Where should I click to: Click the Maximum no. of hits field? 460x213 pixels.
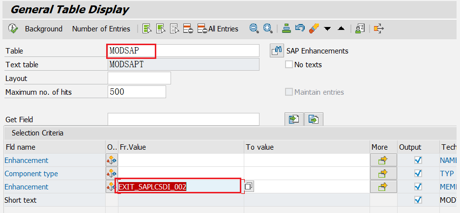click(136, 92)
